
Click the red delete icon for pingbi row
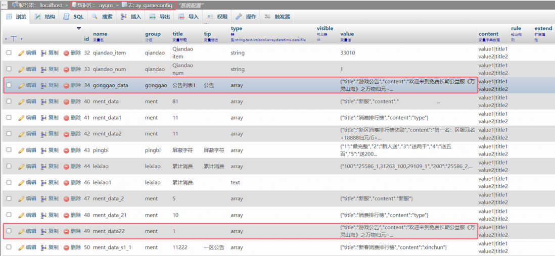(x=66, y=150)
